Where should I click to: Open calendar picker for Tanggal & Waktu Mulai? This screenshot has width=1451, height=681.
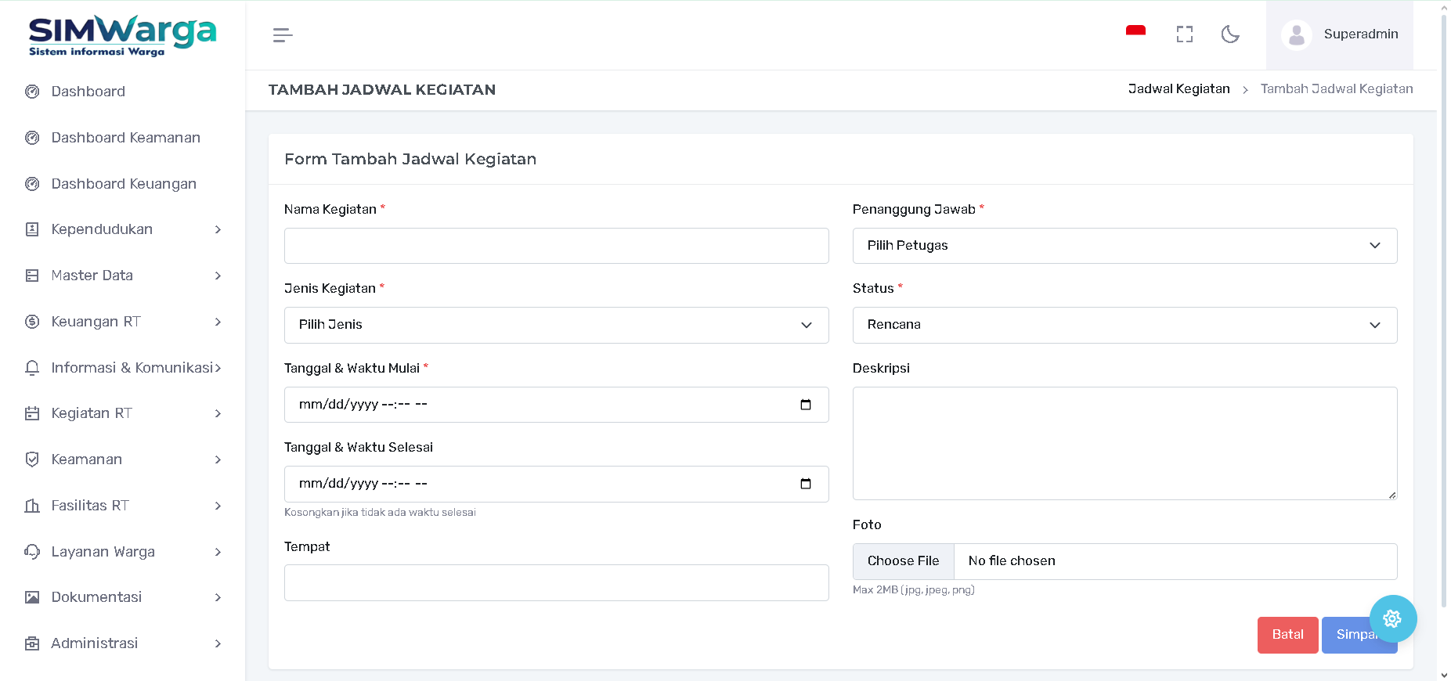(805, 405)
